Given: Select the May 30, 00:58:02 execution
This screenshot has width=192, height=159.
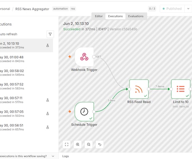Looking at the screenshot, I should [26, 73].
